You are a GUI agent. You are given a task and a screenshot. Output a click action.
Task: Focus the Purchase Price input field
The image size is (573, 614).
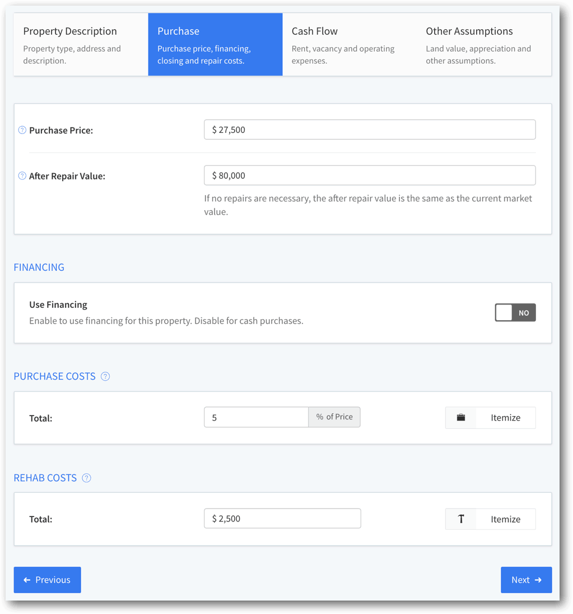[x=370, y=130]
